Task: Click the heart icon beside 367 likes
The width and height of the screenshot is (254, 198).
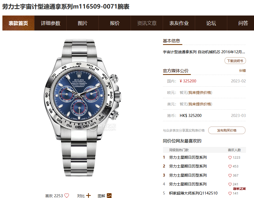Action: (x=230, y=176)
